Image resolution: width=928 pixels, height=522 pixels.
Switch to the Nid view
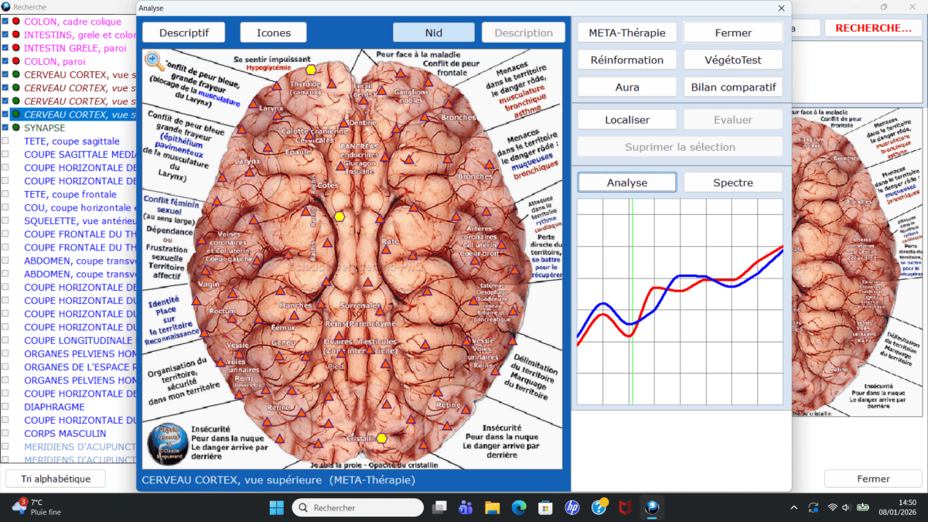point(433,32)
